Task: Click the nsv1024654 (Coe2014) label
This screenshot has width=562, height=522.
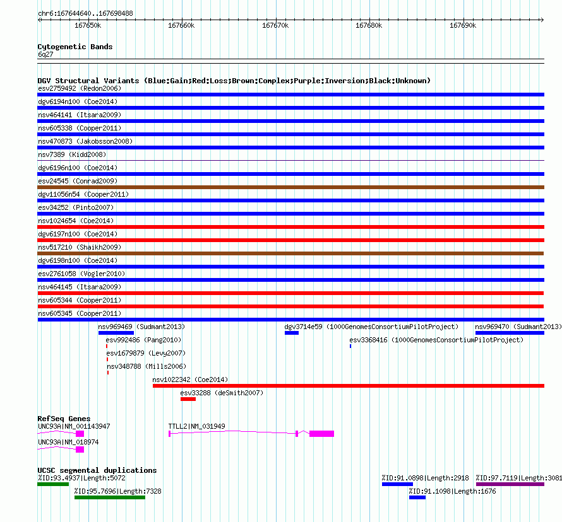Action: [x=76, y=221]
